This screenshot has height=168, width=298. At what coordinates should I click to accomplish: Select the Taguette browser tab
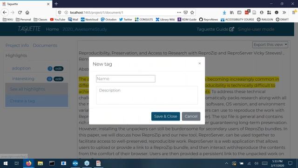coord(26,4)
